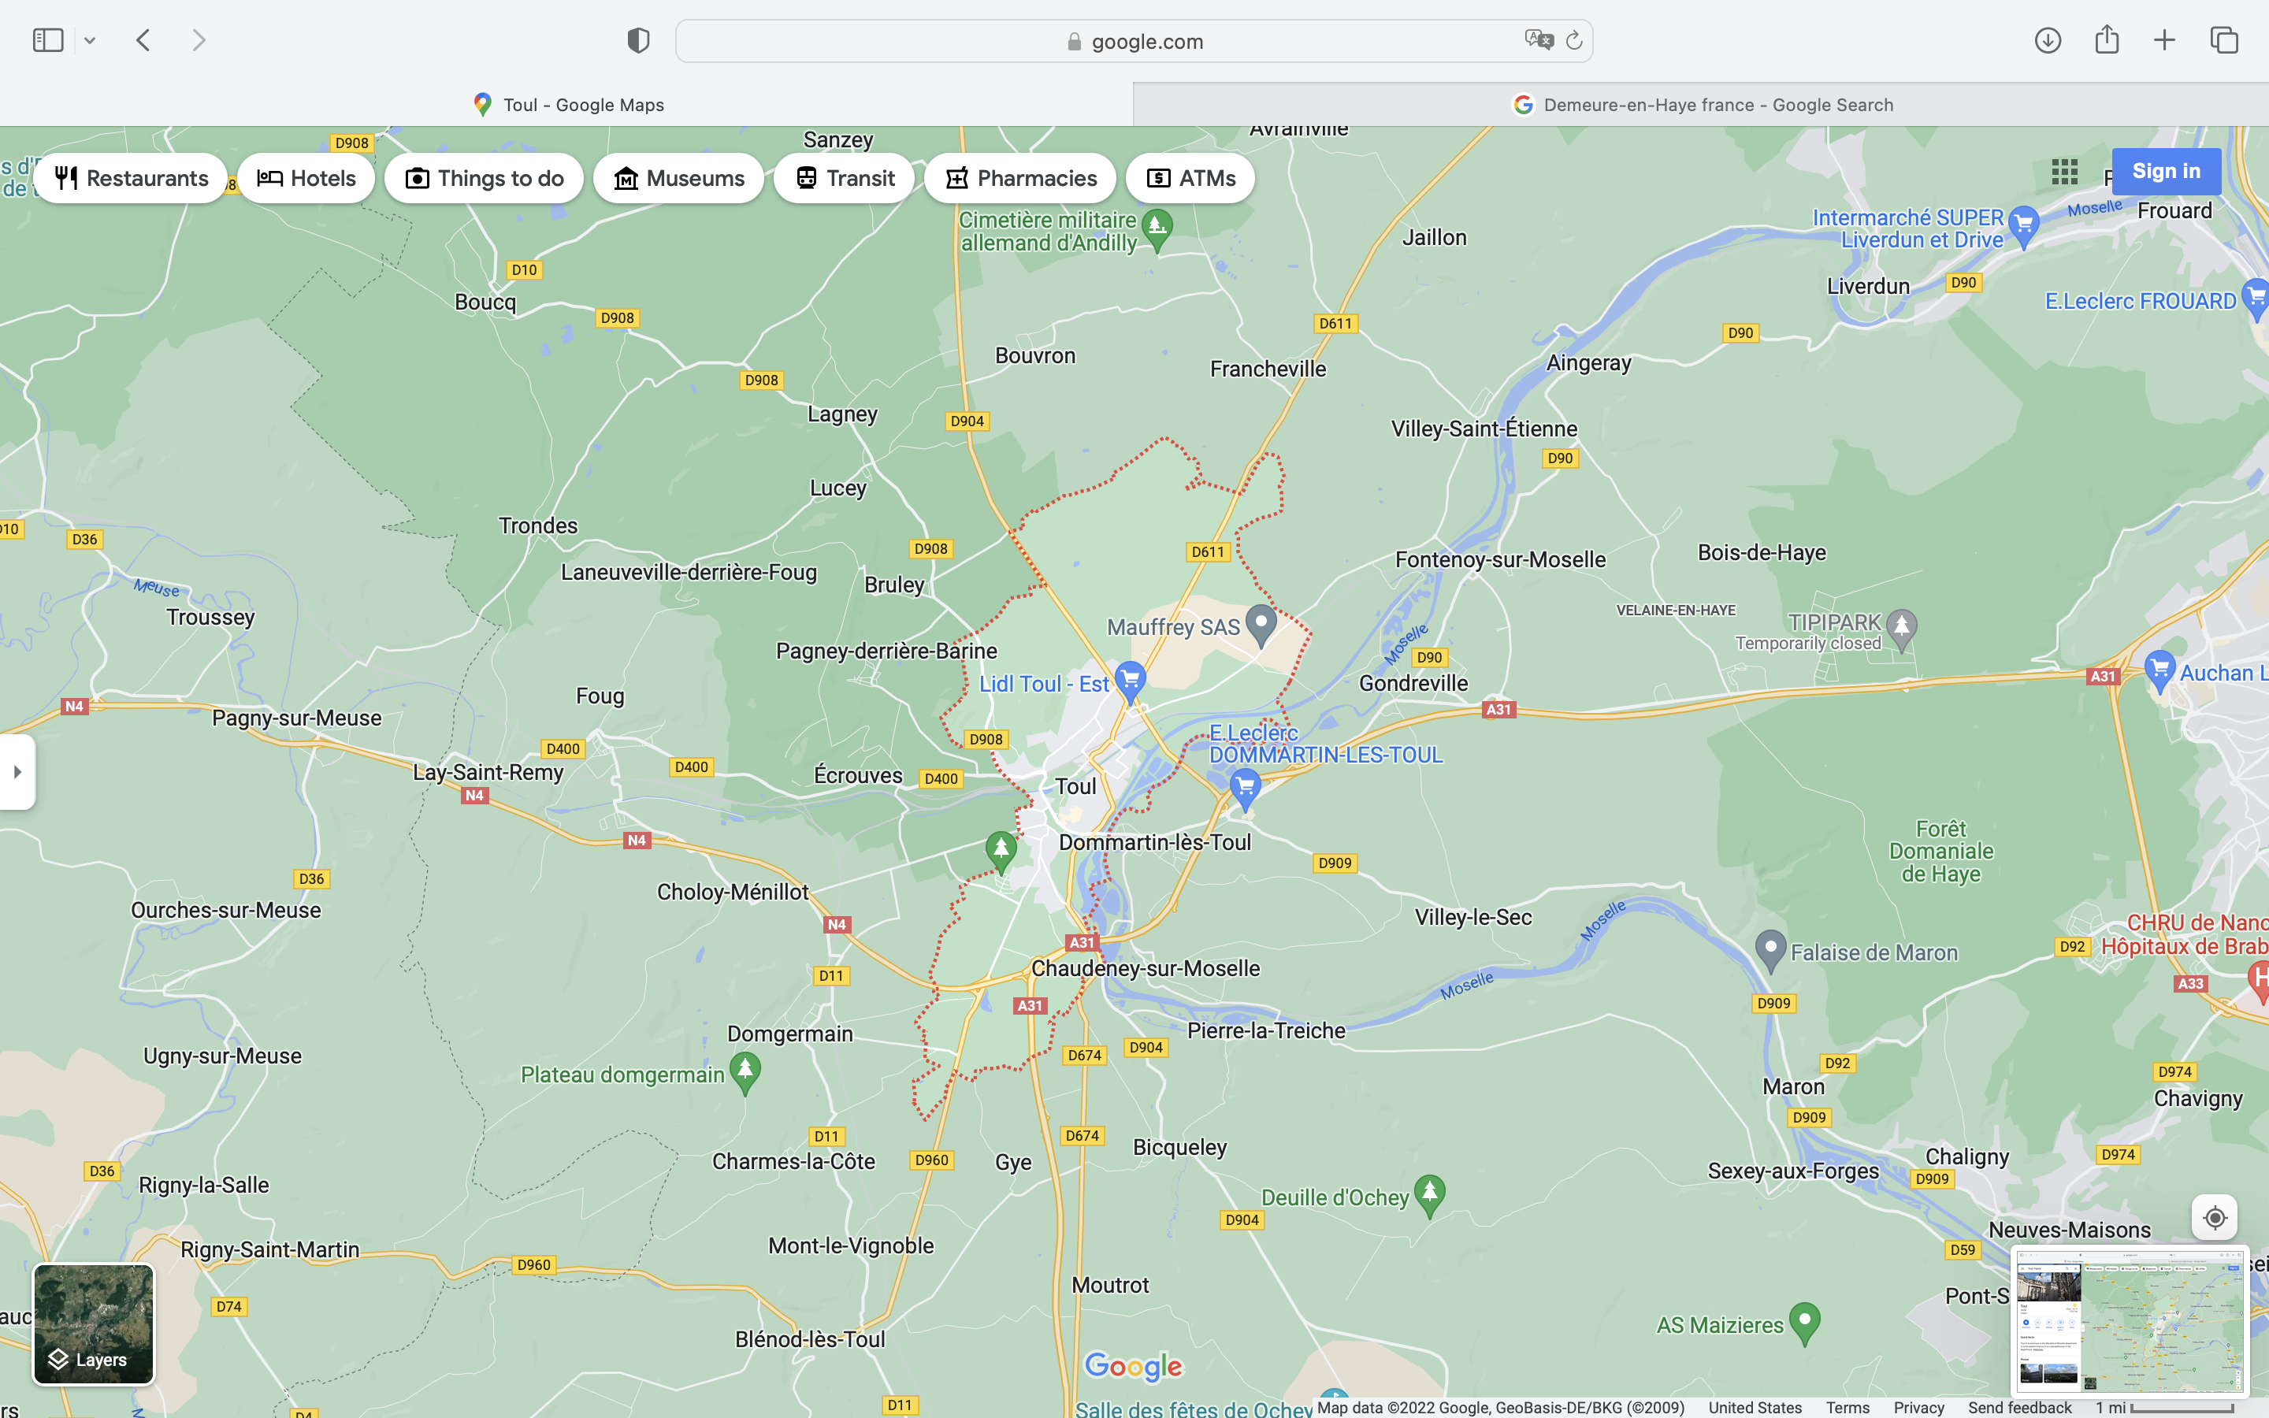
Task: Toggle satellite view with the Layers button
Action: pos(94,1323)
